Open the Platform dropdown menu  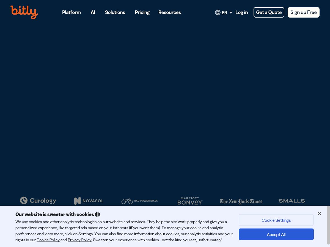pyautogui.click(x=71, y=12)
